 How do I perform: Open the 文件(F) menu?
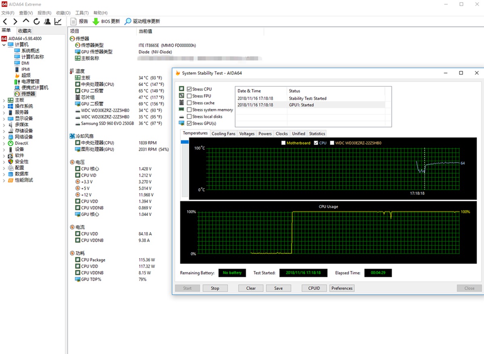coord(8,13)
